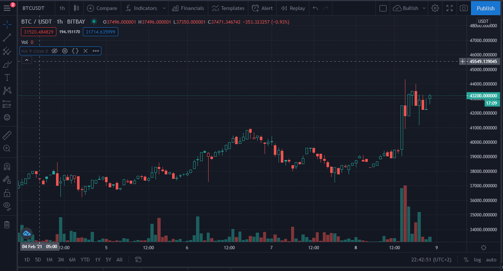503x271 pixels.
Task: Select the Trend Line drawing tool
Action: tap(7, 38)
